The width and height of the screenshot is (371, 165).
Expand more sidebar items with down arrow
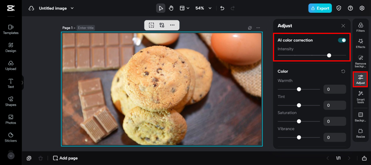(x=11, y=156)
